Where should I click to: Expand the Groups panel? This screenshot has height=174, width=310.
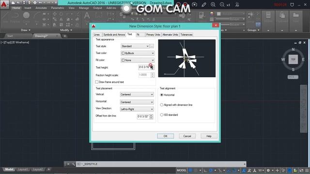(253, 30)
